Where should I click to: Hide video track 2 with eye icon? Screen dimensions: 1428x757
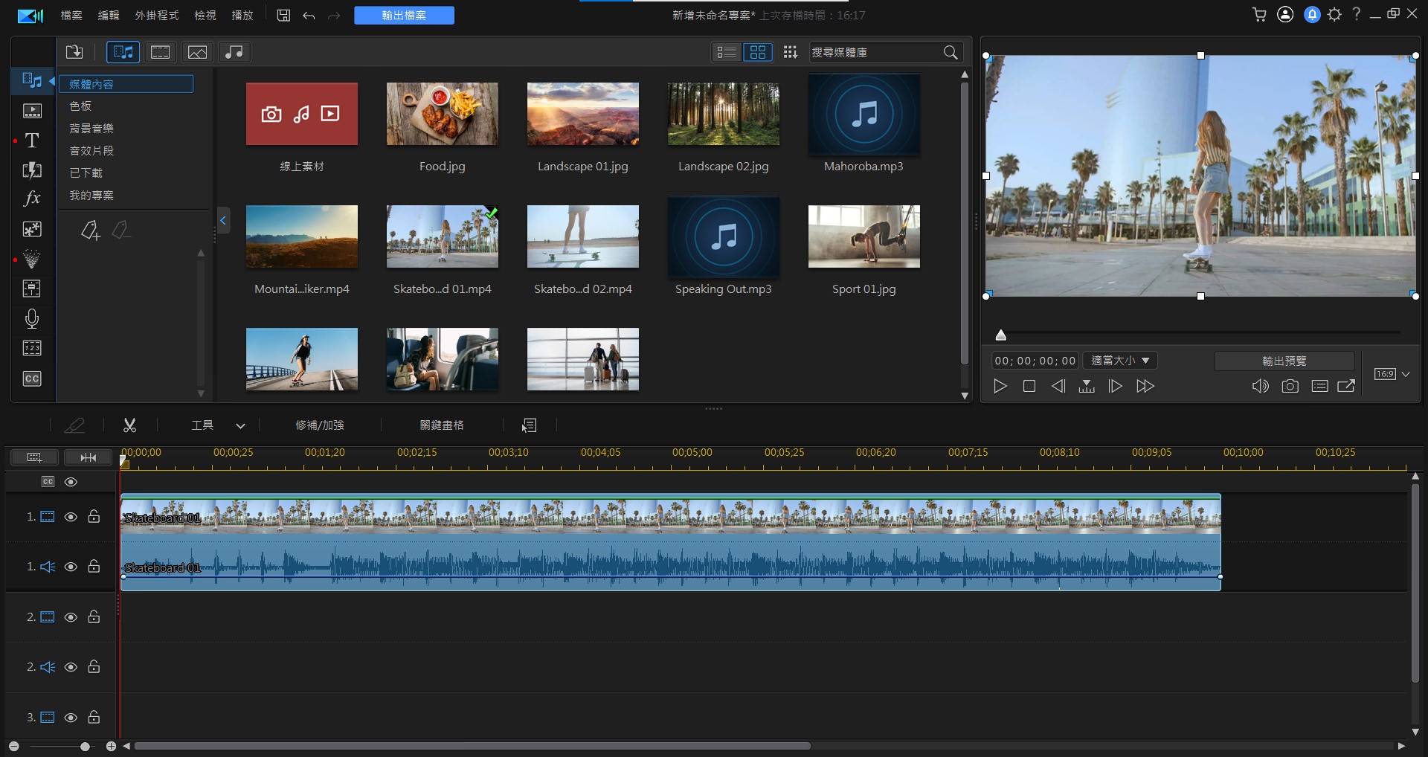[71, 617]
